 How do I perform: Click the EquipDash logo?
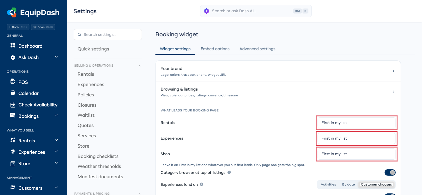point(33,13)
